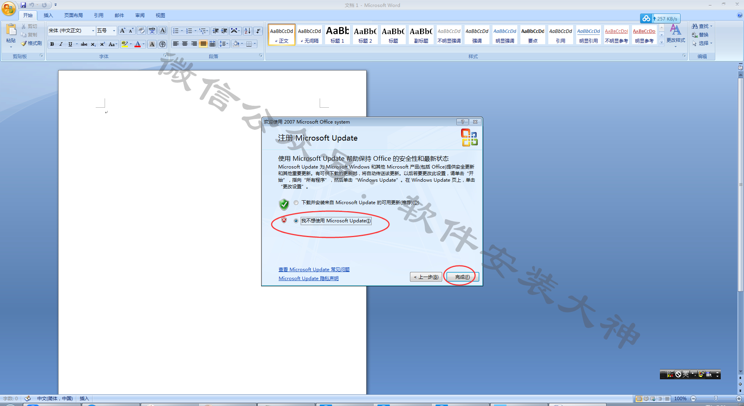Open Microsoft Update privacy statement link
The image size is (744, 406).
point(308,279)
